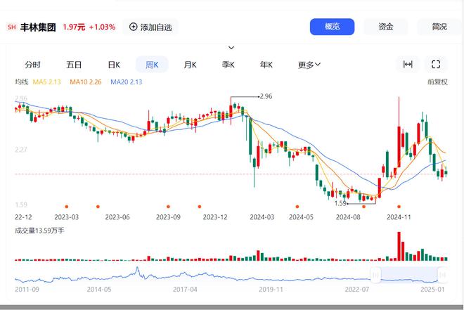Select the 月K chart period

[x=190, y=65]
